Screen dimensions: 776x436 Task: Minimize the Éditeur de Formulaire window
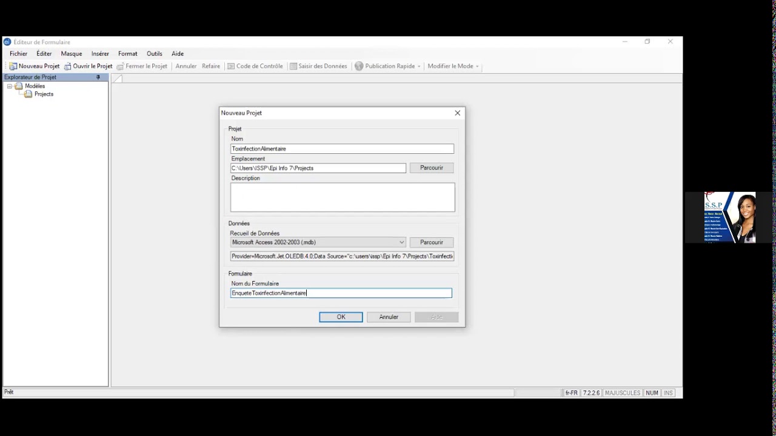click(x=625, y=42)
